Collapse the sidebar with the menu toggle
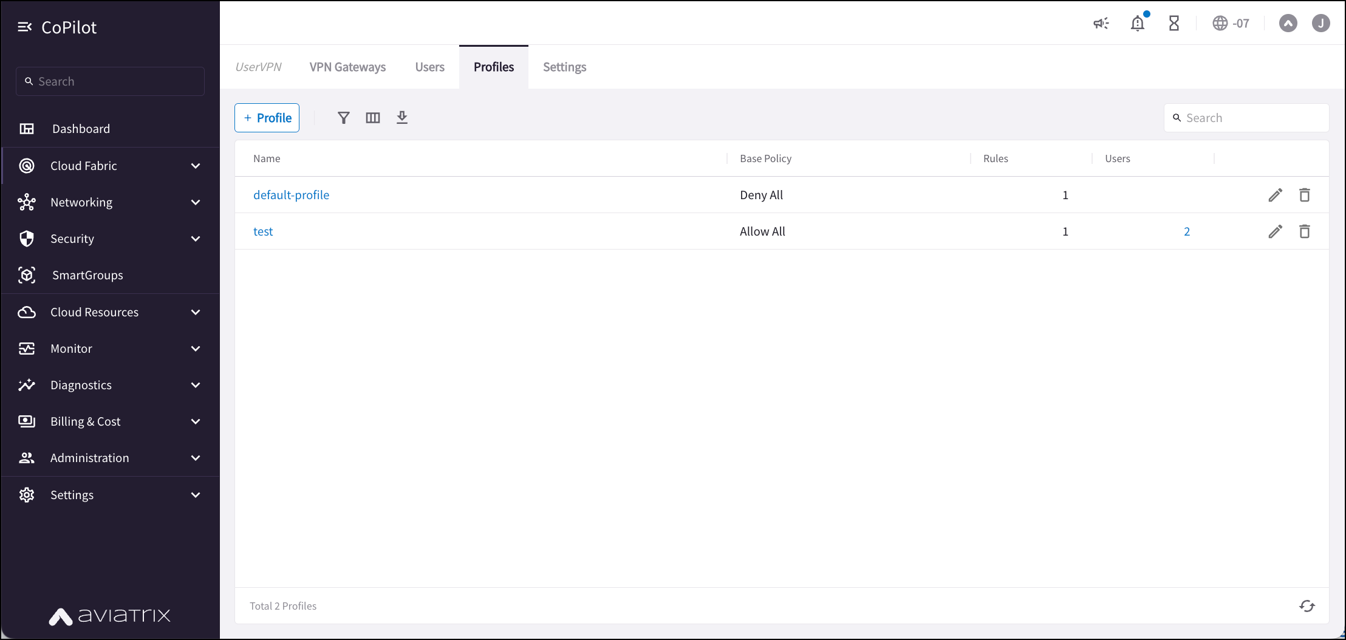The height and width of the screenshot is (640, 1346). point(24,27)
